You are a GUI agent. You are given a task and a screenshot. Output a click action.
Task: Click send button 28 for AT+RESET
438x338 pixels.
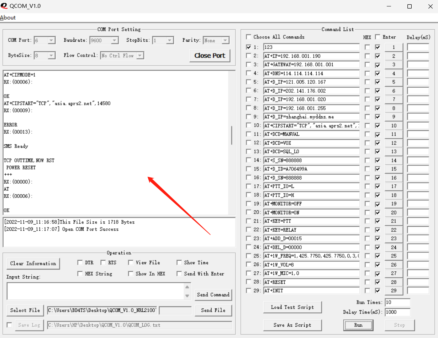[x=394, y=282]
